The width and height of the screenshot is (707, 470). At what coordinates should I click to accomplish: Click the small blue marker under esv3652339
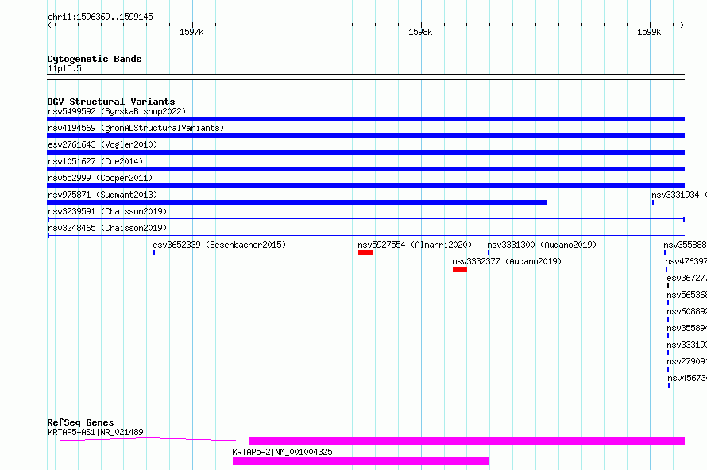(154, 252)
